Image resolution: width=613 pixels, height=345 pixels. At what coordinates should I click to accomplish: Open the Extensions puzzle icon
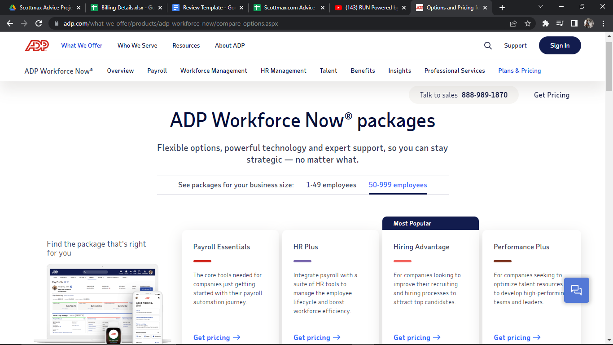[546, 23]
